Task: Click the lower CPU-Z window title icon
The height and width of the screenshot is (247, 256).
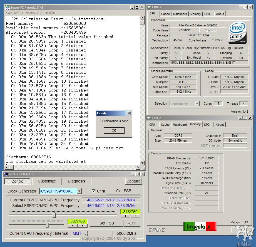Action: tap(149, 118)
